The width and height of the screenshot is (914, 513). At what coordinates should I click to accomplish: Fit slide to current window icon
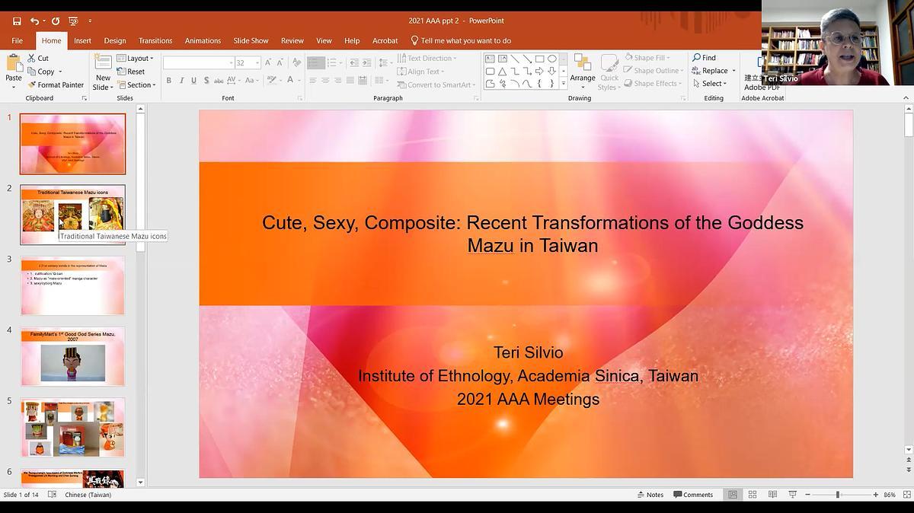[x=906, y=495]
